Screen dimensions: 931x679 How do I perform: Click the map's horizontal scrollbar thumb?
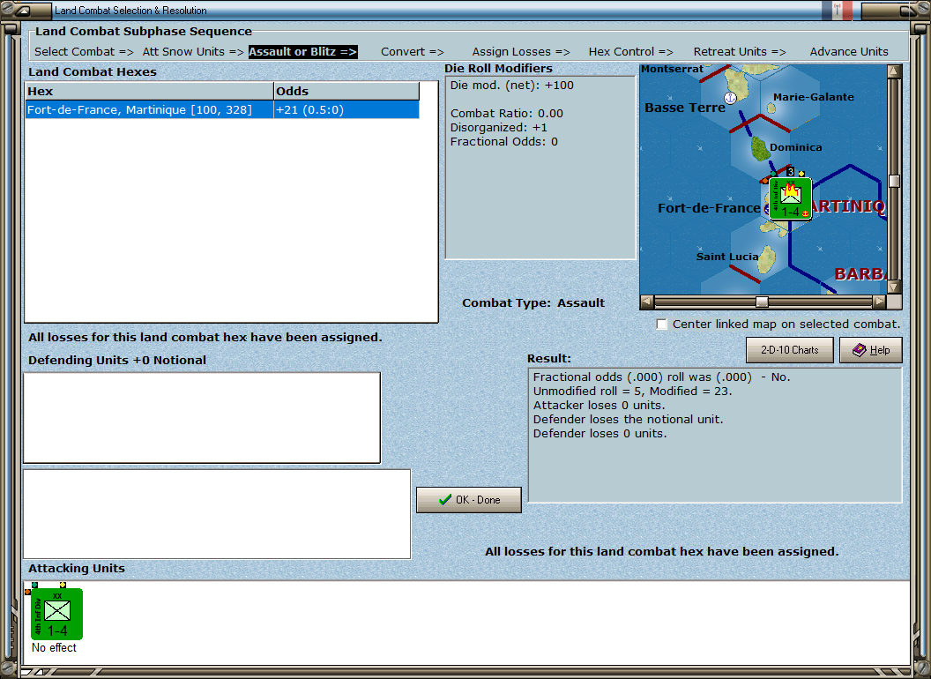pos(762,302)
